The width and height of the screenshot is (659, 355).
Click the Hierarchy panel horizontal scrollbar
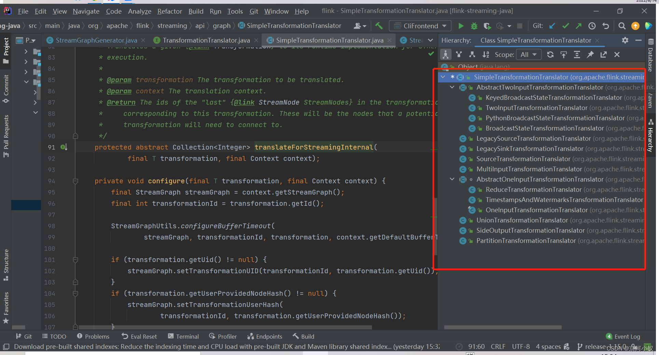coord(503,327)
